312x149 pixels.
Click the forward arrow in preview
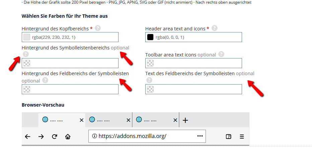pos(41,137)
